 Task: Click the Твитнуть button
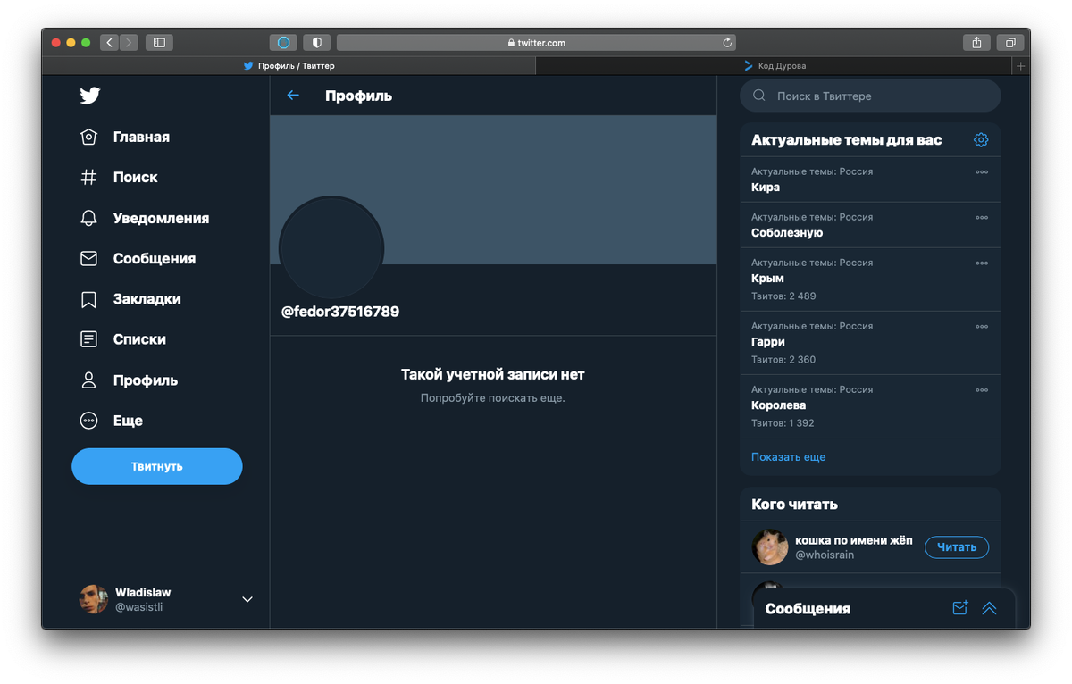[157, 466]
